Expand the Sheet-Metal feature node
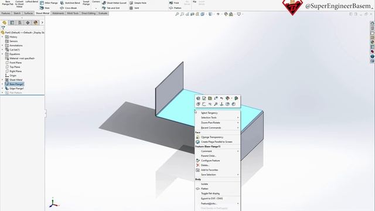Image resolution: width=375 pixels, height=211 pixels. tap(2, 80)
